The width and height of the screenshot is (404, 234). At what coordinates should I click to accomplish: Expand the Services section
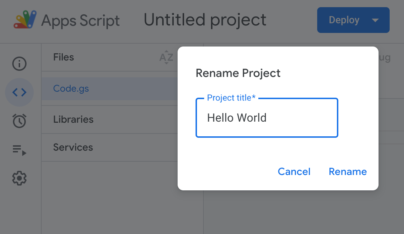(x=73, y=147)
